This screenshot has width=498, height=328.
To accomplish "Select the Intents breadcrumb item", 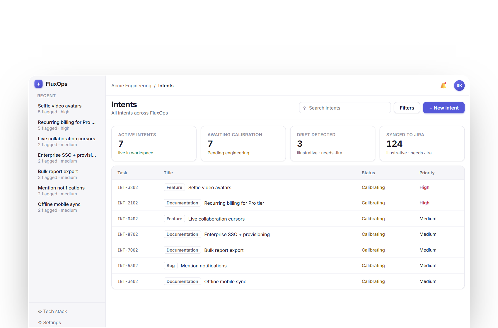I will [166, 86].
